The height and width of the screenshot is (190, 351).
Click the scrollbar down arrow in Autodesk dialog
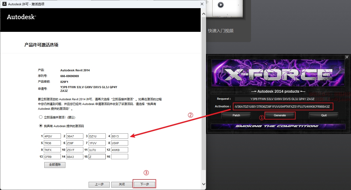click(203, 184)
